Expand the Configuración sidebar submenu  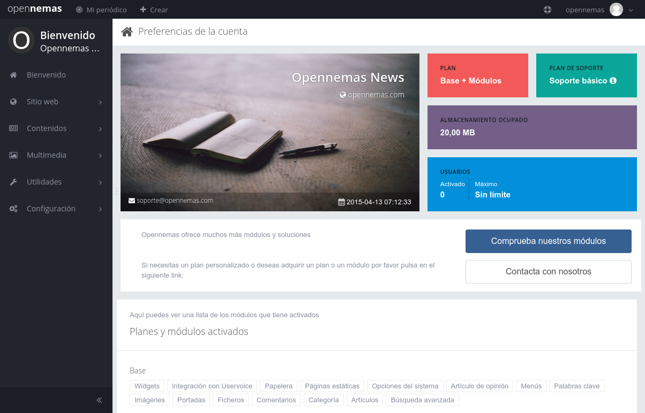100,209
